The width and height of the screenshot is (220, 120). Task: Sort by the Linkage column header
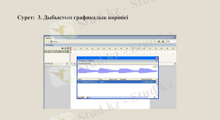(131, 79)
